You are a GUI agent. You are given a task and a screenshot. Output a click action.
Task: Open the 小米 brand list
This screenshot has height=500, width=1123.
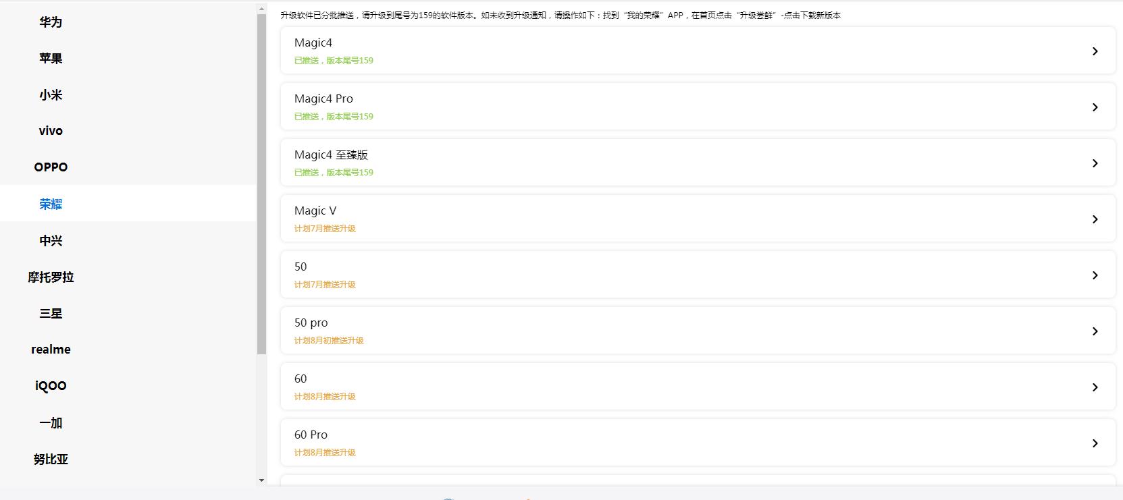(x=51, y=95)
